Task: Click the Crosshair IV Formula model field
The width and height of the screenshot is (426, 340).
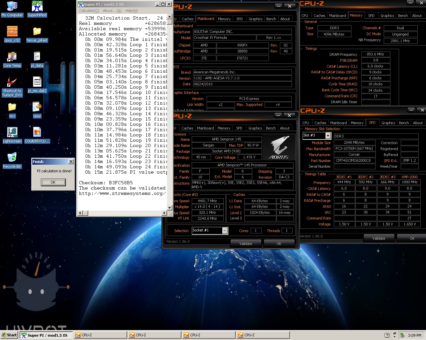Action: [x=224, y=38]
